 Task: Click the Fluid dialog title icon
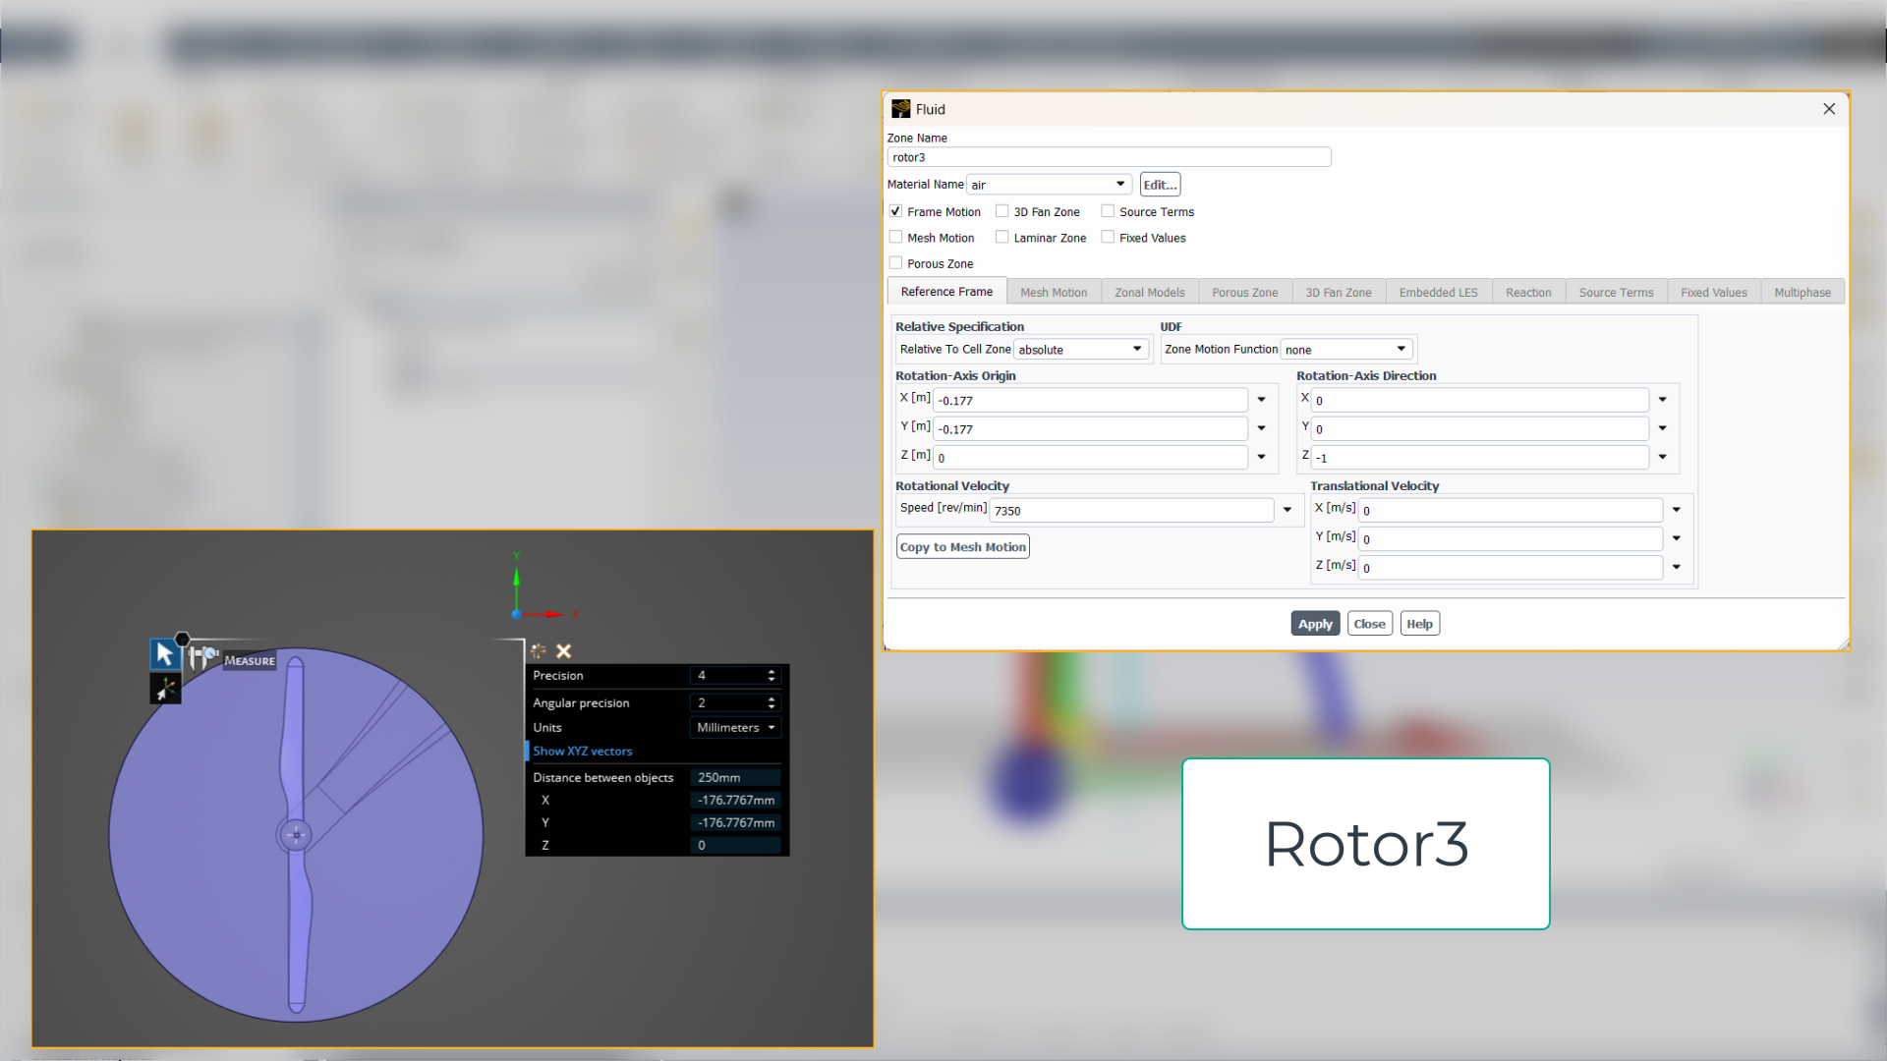900,109
